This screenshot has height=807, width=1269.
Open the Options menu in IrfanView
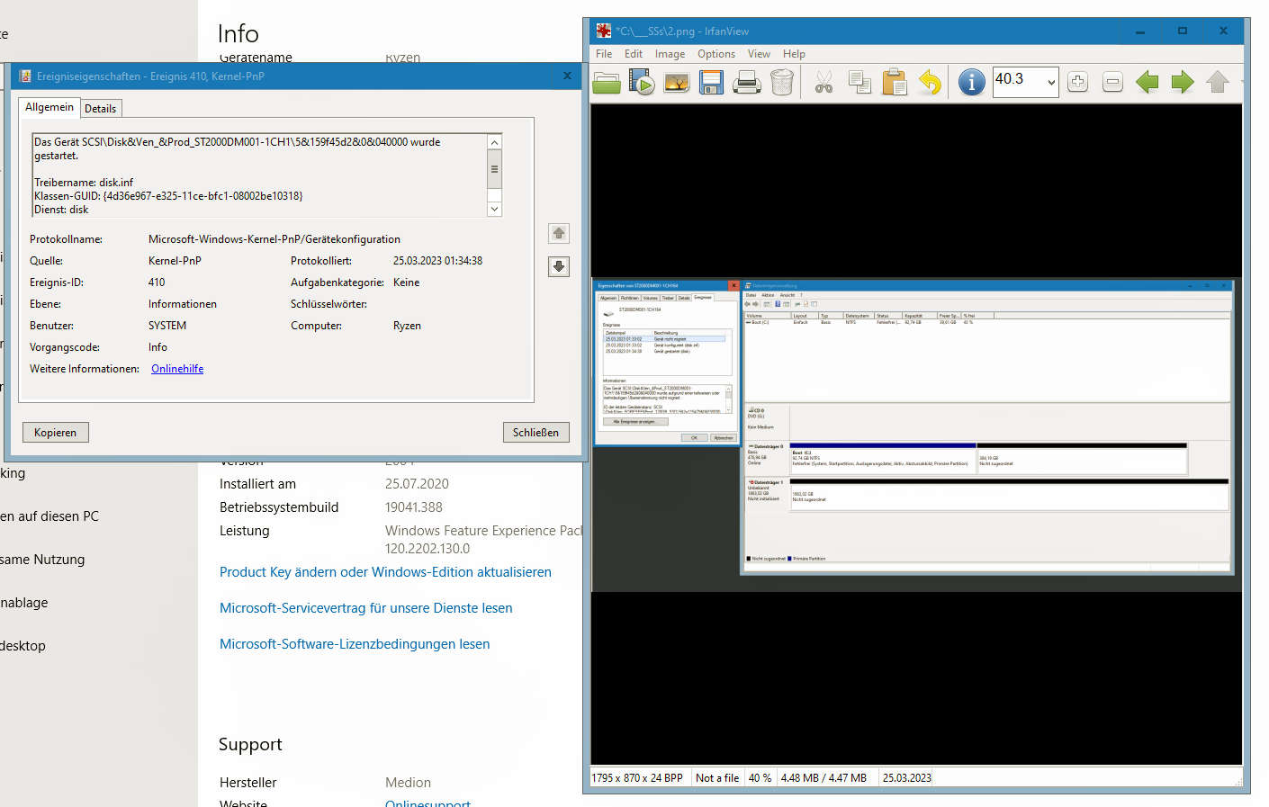point(716,54)
